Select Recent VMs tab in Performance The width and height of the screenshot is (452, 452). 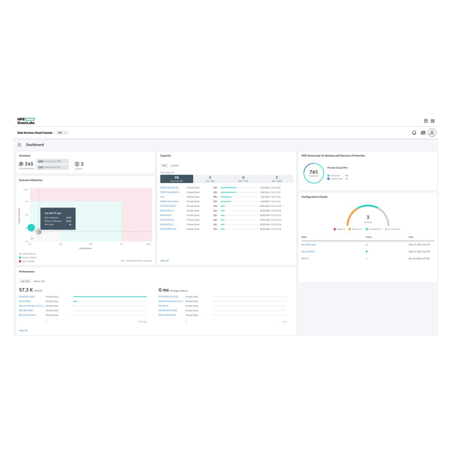coord(40,281)
